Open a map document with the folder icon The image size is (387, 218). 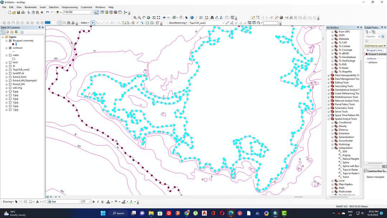click(x=14, y=12)
